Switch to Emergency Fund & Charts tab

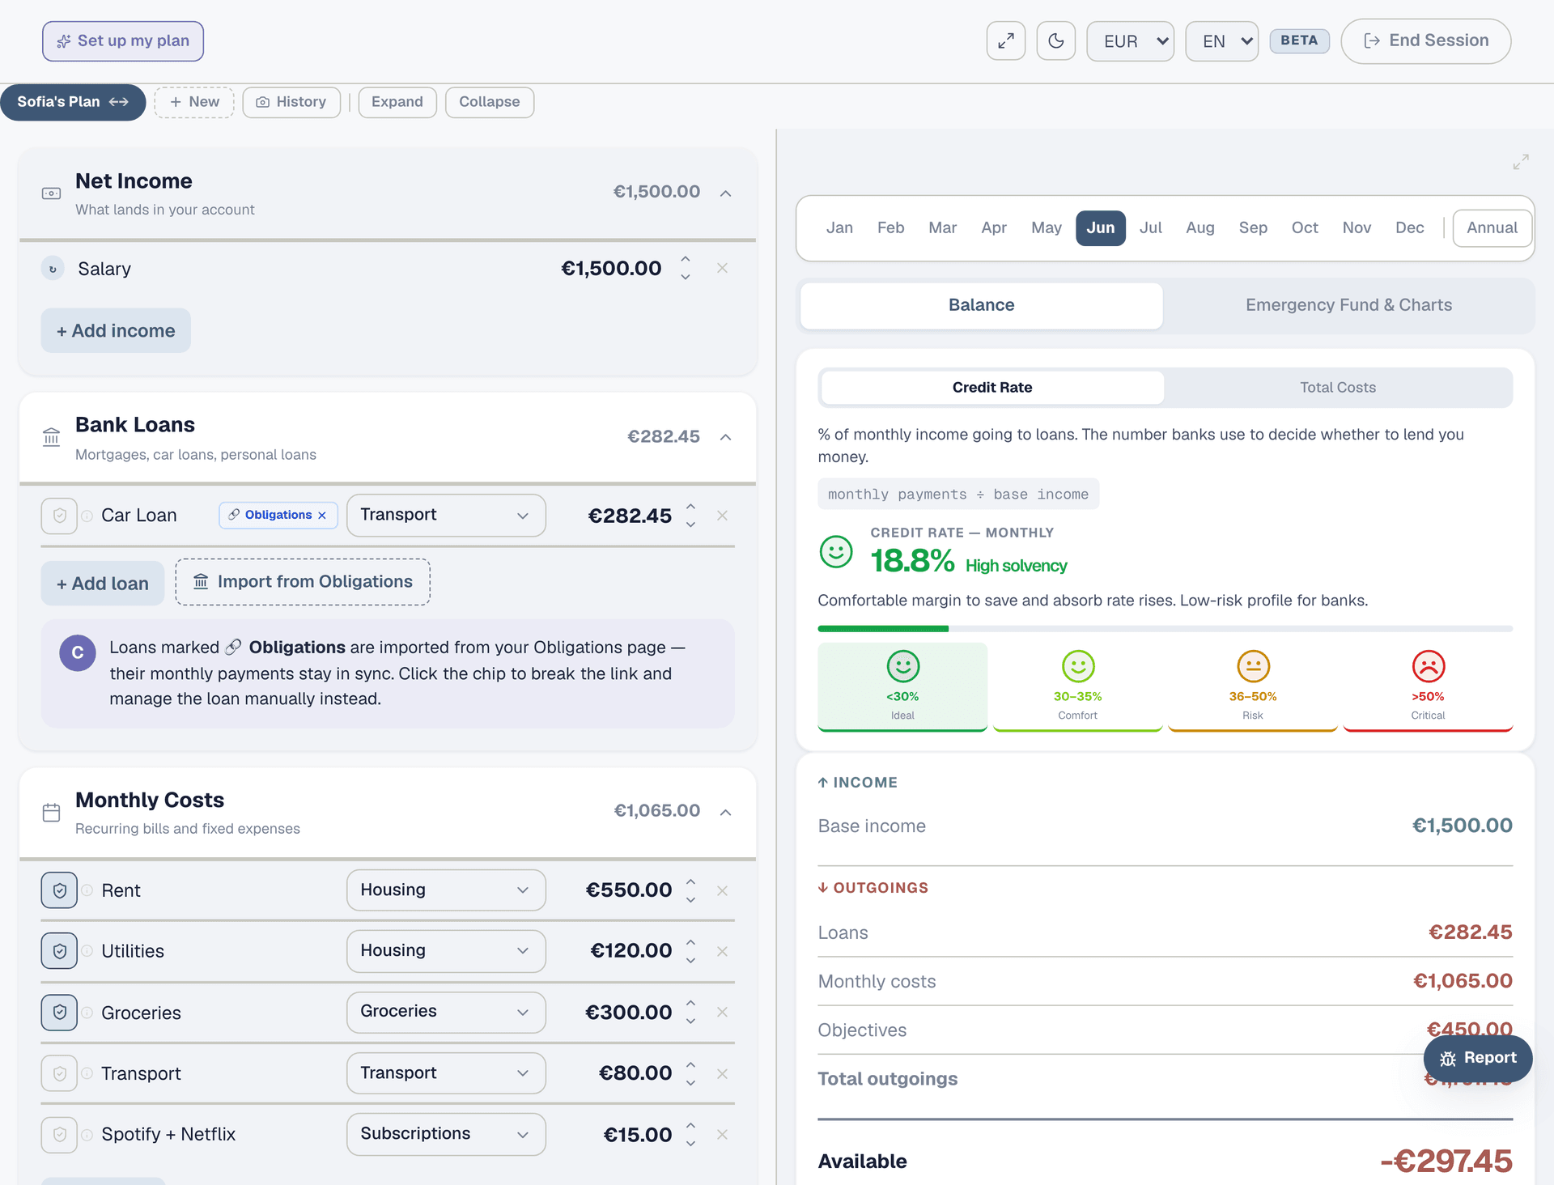(x=1348, y=305)
